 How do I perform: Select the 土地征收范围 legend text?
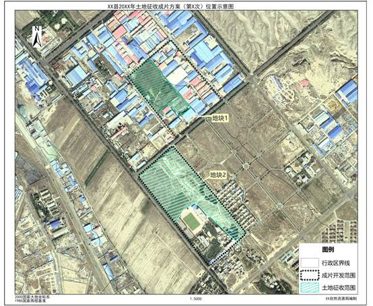[x=339, y=288]
